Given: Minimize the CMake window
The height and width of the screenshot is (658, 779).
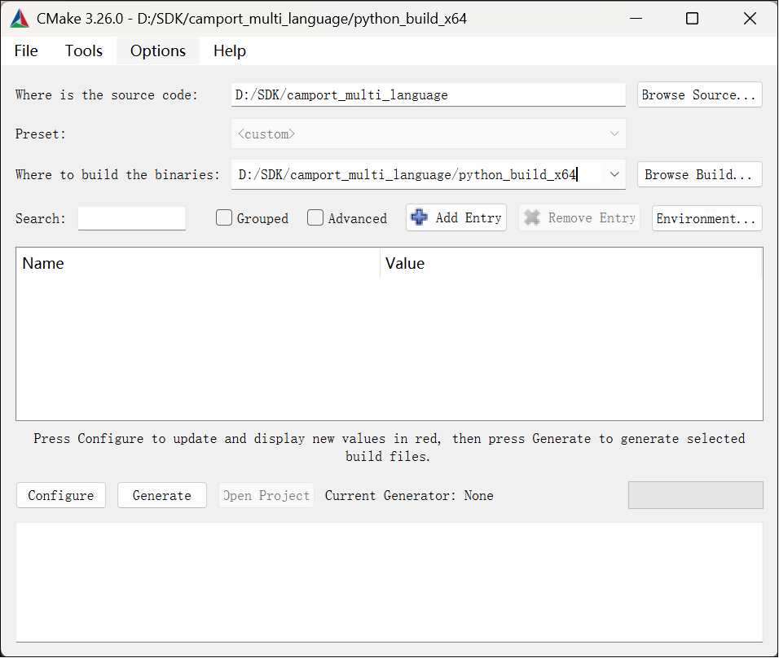Looking at the screenshot, I should pos(636,19).
